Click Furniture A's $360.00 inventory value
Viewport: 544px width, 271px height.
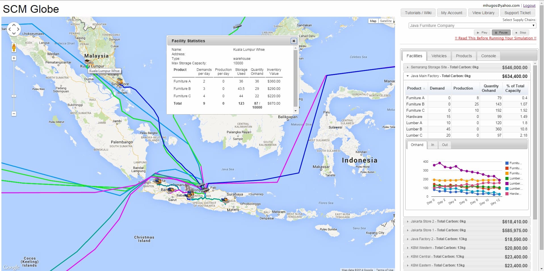[274, 81]
